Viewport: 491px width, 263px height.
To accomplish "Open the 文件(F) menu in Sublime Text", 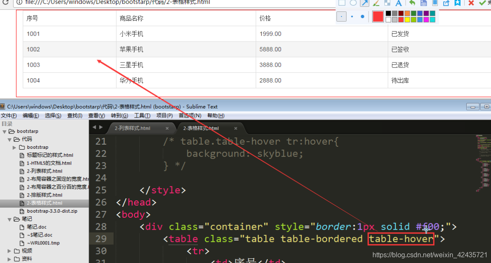I will point(9,115).
